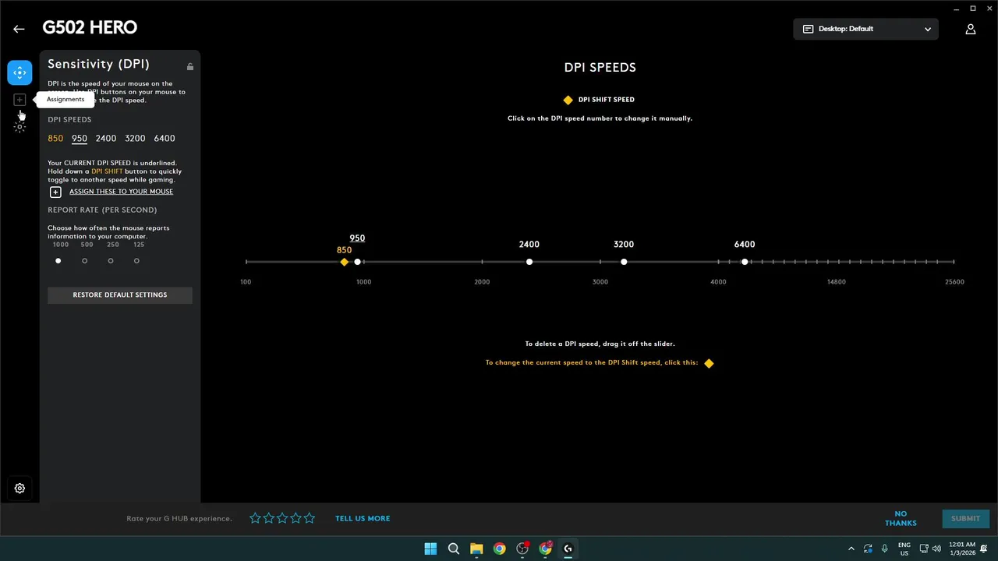Click the DPI shift diamond below slider

click(x=709, y=363)
